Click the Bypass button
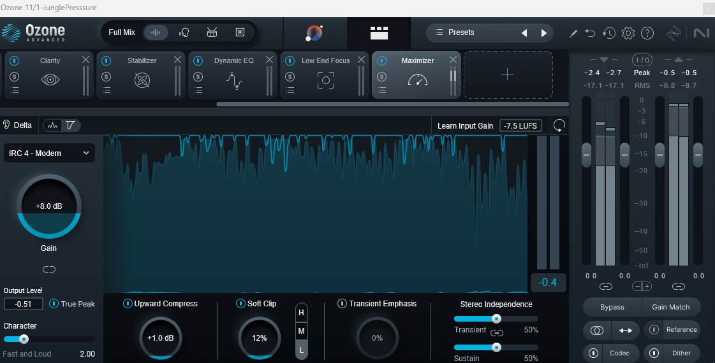 coord(612,307)
